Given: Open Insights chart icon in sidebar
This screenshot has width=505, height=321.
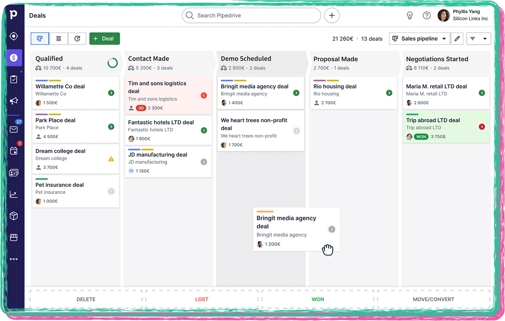Looking at the screenshot, I should tap(14, 194).
